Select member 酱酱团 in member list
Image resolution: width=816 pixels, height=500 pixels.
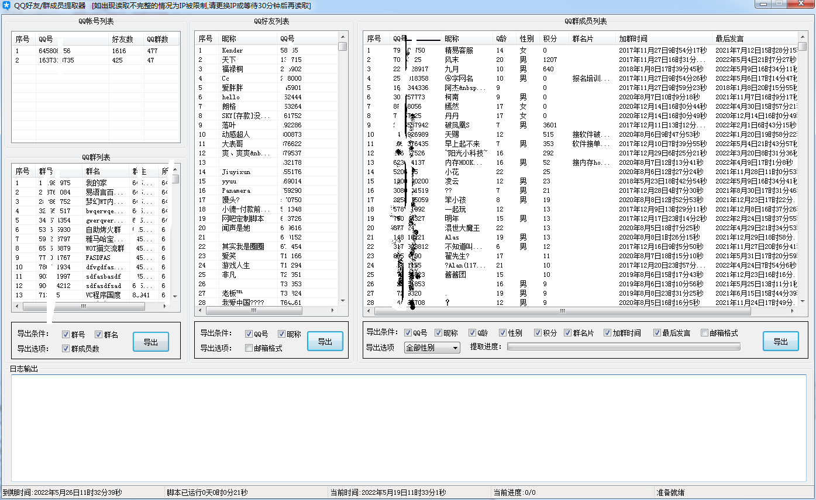pyautogui.click(x=581, y=275)
